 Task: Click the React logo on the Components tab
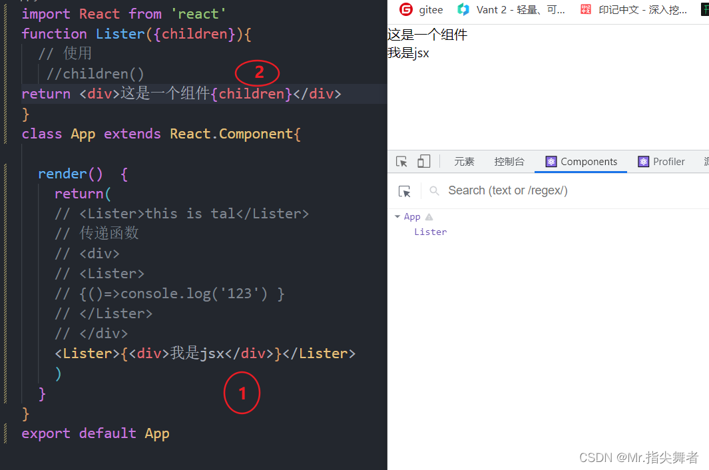tap(551, 161)
